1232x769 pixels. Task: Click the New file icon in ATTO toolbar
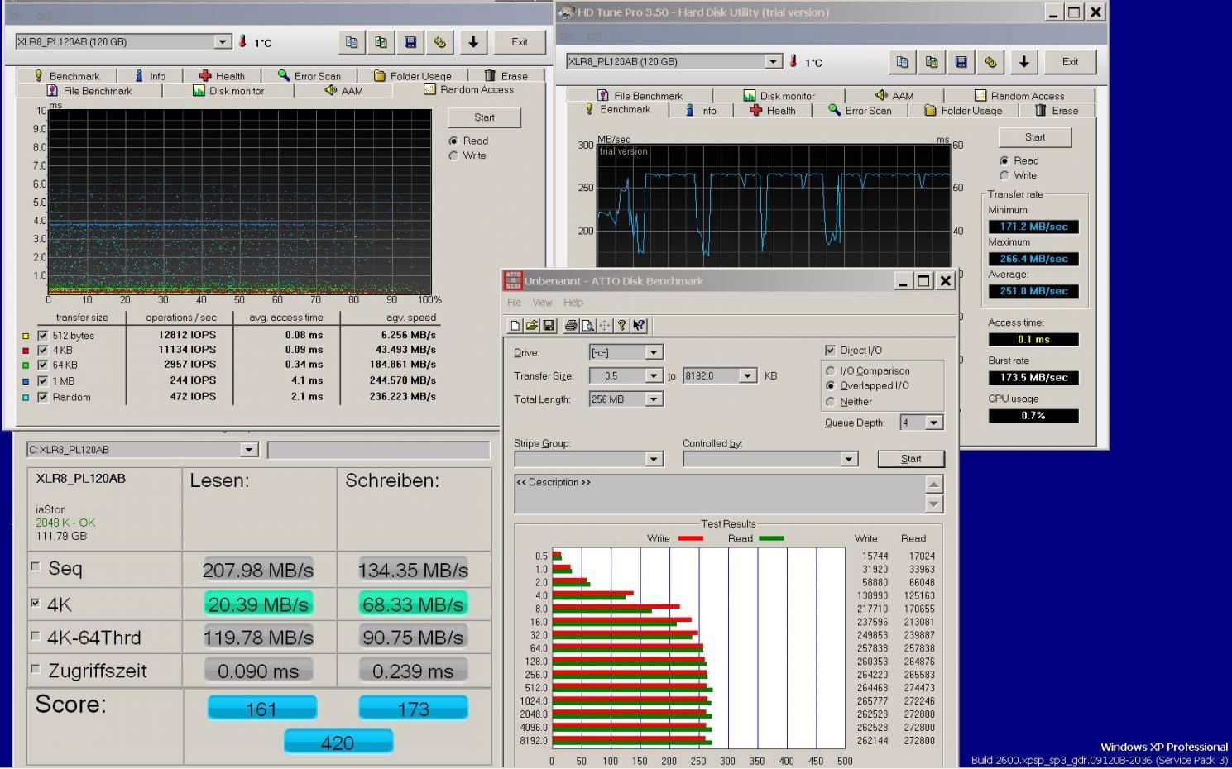(x=515, y=326)
